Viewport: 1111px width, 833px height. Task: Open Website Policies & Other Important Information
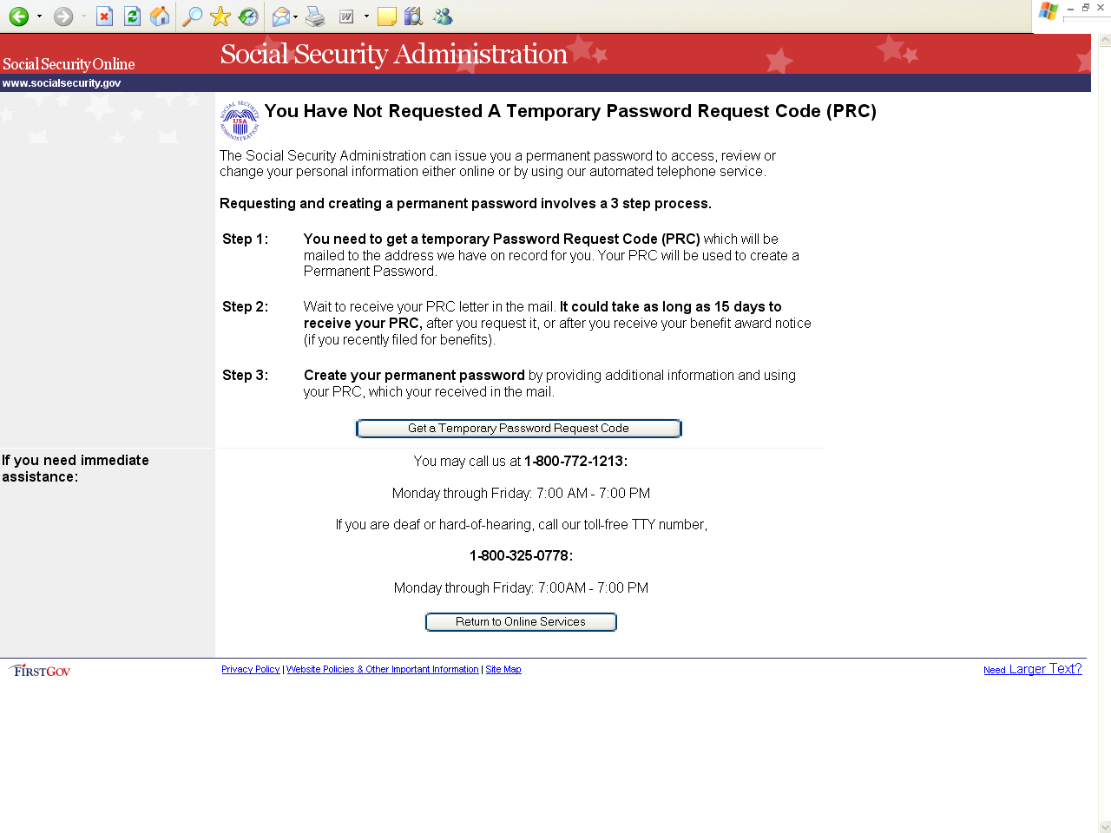click(383, 669)
